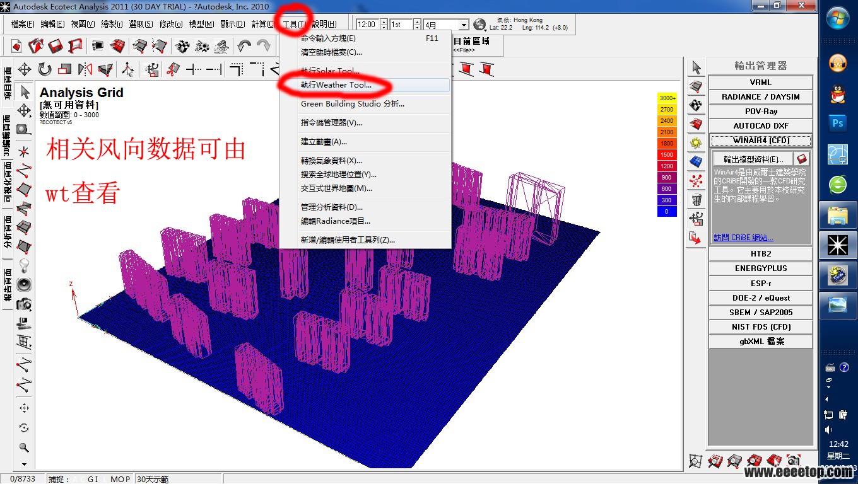Switch to the 可視化頁面 side tab

(8, 183)
